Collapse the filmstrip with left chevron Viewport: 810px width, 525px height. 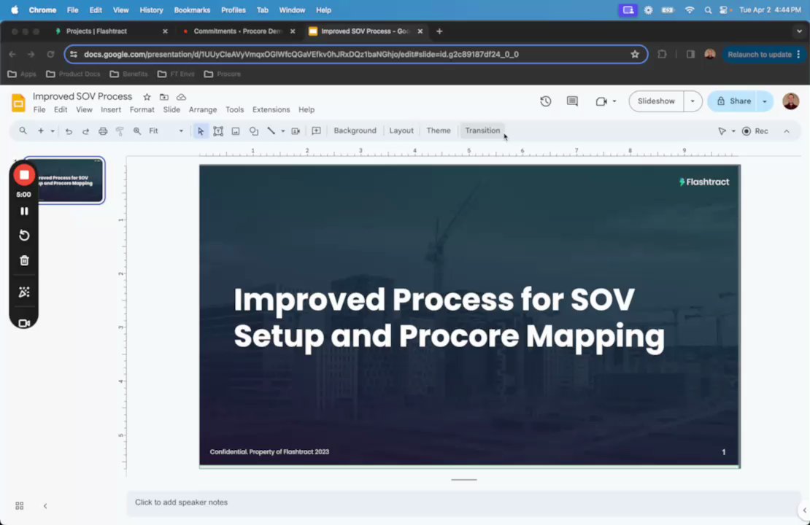coord(45,506)
